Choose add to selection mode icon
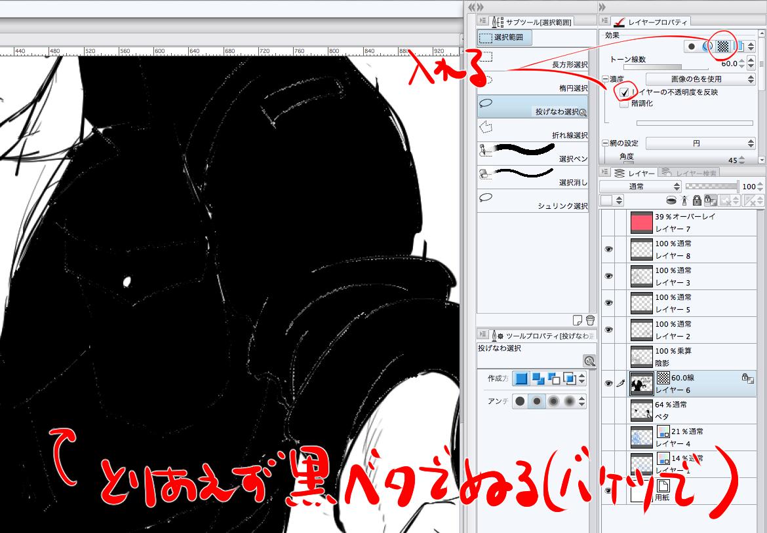Screen dimensions: 767x533 538,378
